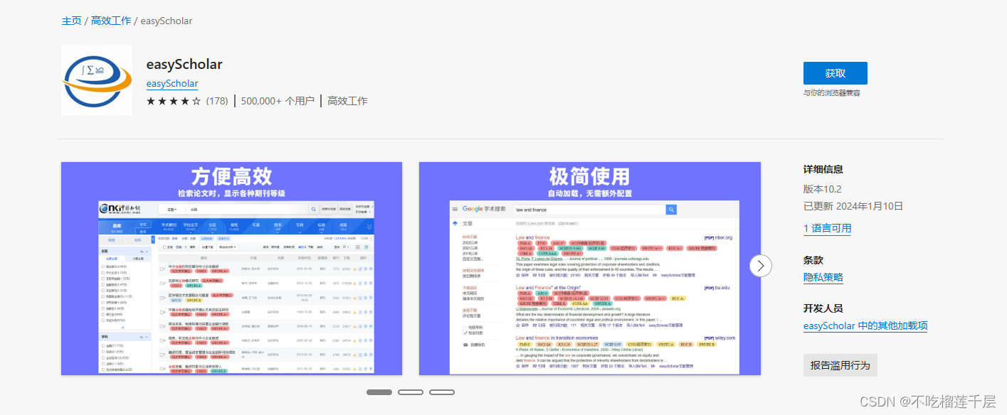
Task: Open the 主页 breadcrumb link
Action: (x=71, y=21)
